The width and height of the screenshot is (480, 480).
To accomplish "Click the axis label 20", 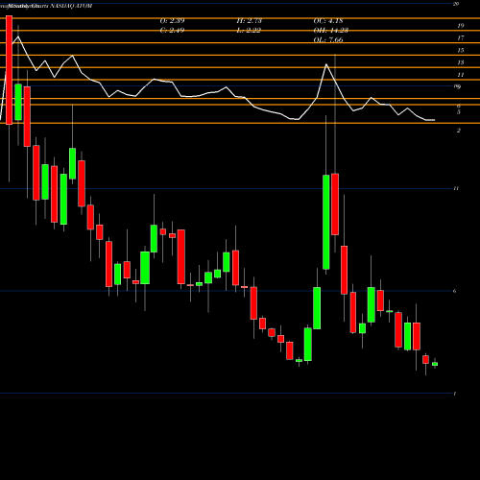I will [456, 4].
